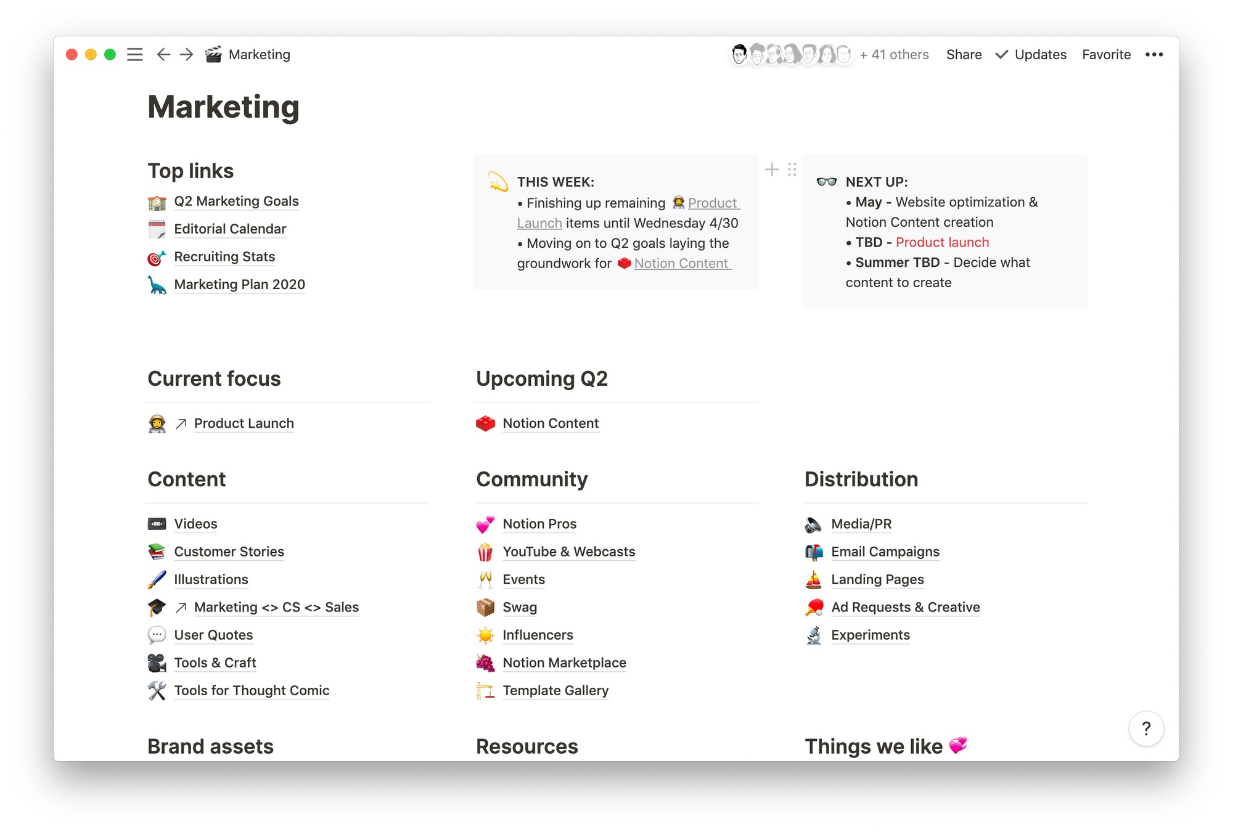The width and height of the screenshot is (1233, 832).
Task: Click the Influencers sun icon
Action: click(x=485, y=635)
